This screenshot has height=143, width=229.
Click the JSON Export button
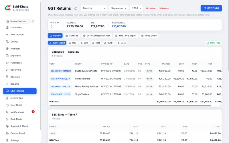pos(57,43)
